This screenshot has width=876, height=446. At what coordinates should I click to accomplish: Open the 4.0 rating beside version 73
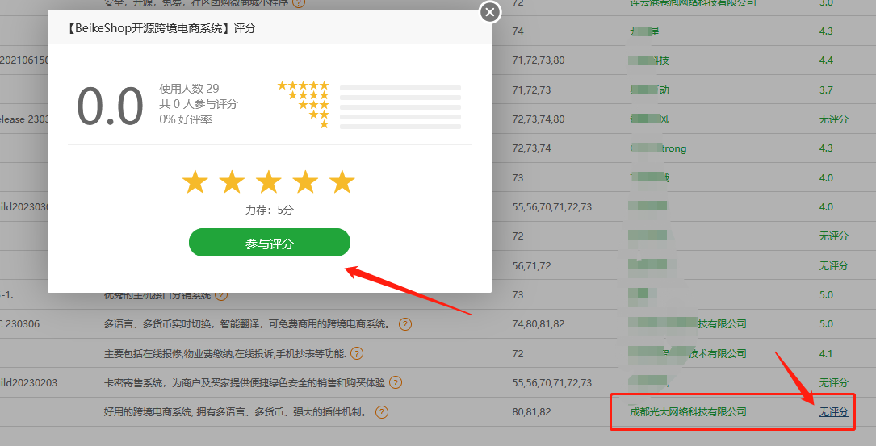[x=826, y=177]
